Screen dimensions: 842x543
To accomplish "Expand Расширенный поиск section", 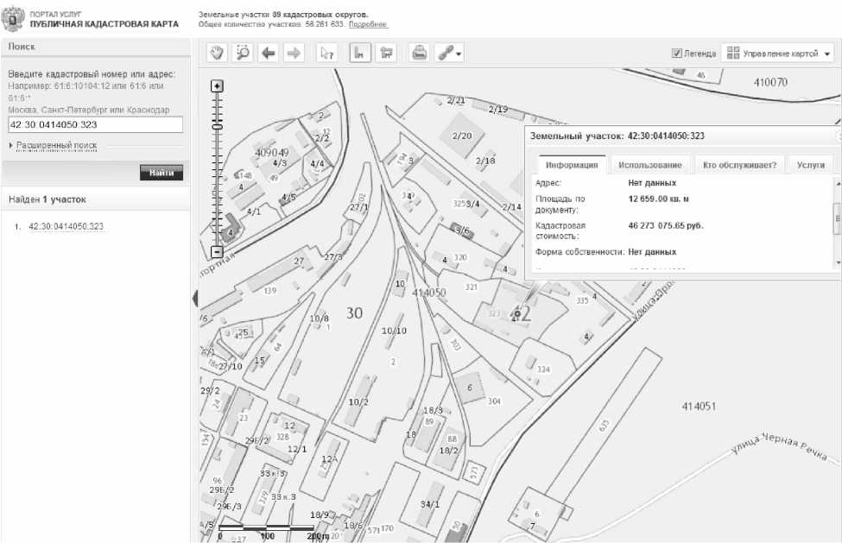I will 56,146.
